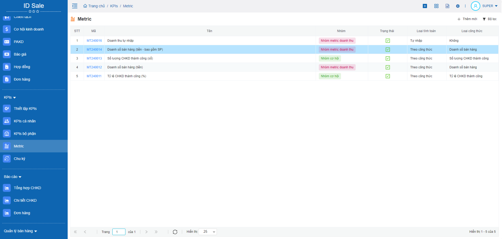
Task: Click the filter funnel icon
Action: 484,19
